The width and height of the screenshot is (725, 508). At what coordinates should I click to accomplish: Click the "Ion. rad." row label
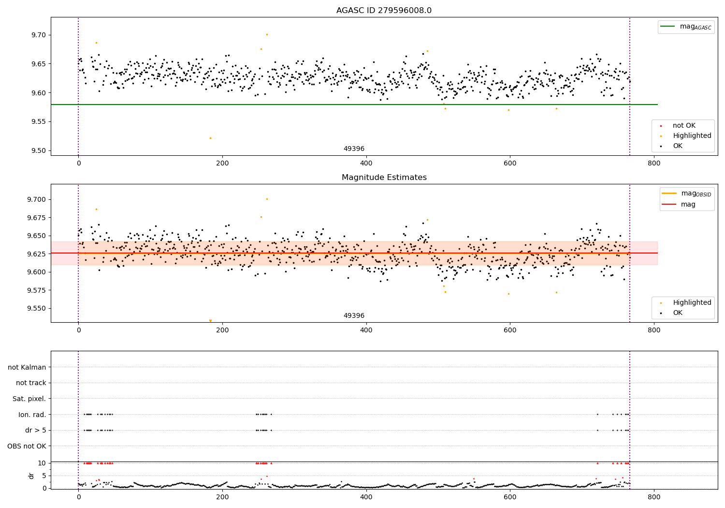[32, 415]
